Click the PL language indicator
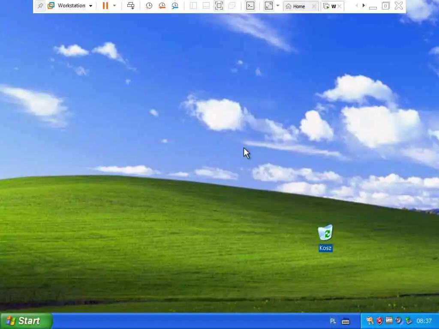This screenshot has height=329, width=439. click(333, 321)
